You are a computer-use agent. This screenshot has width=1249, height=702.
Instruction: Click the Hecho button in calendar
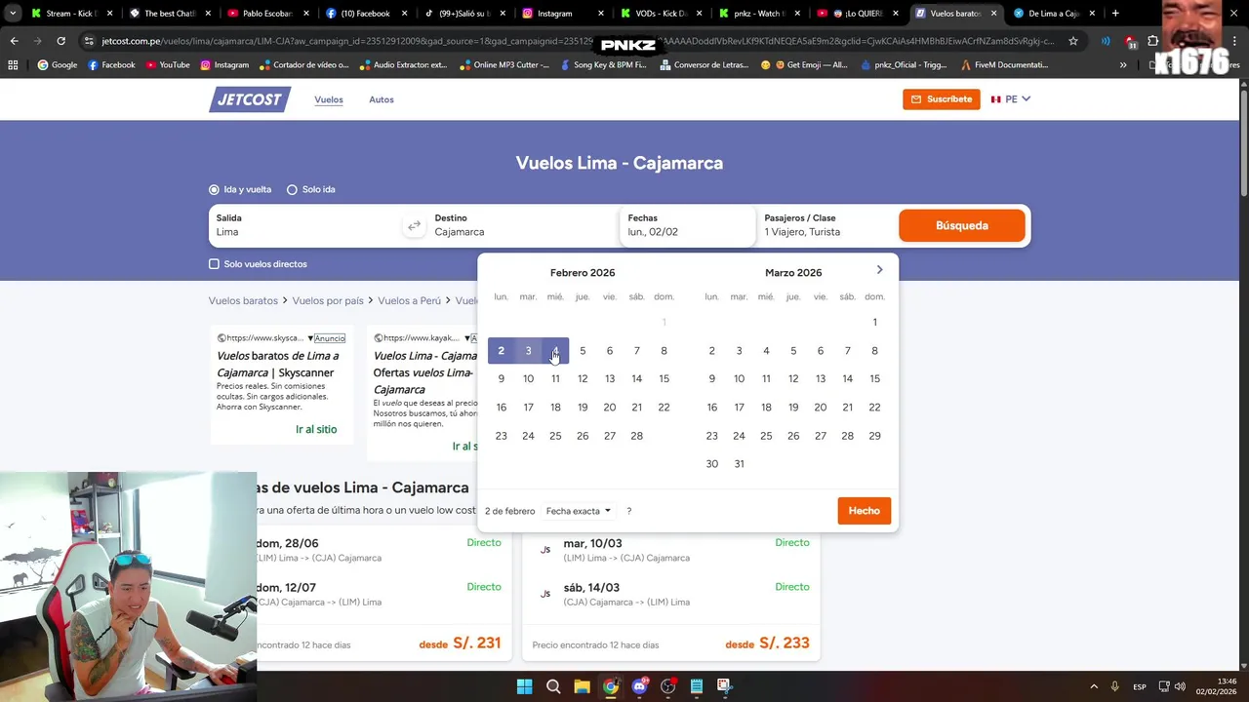coord(864,511)
